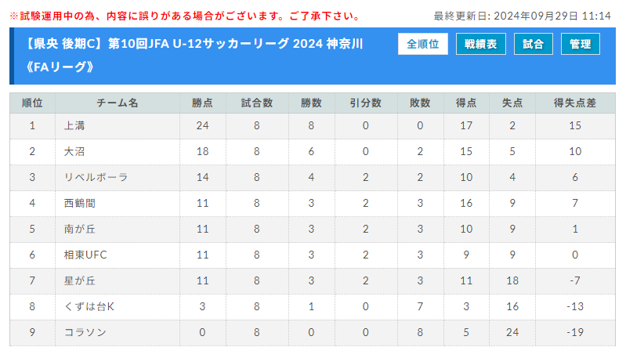Switch to the 戦績表 tab
The image size is (626, 358).
481,44
